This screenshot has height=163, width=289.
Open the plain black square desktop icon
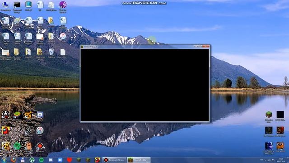pos(280,115)
